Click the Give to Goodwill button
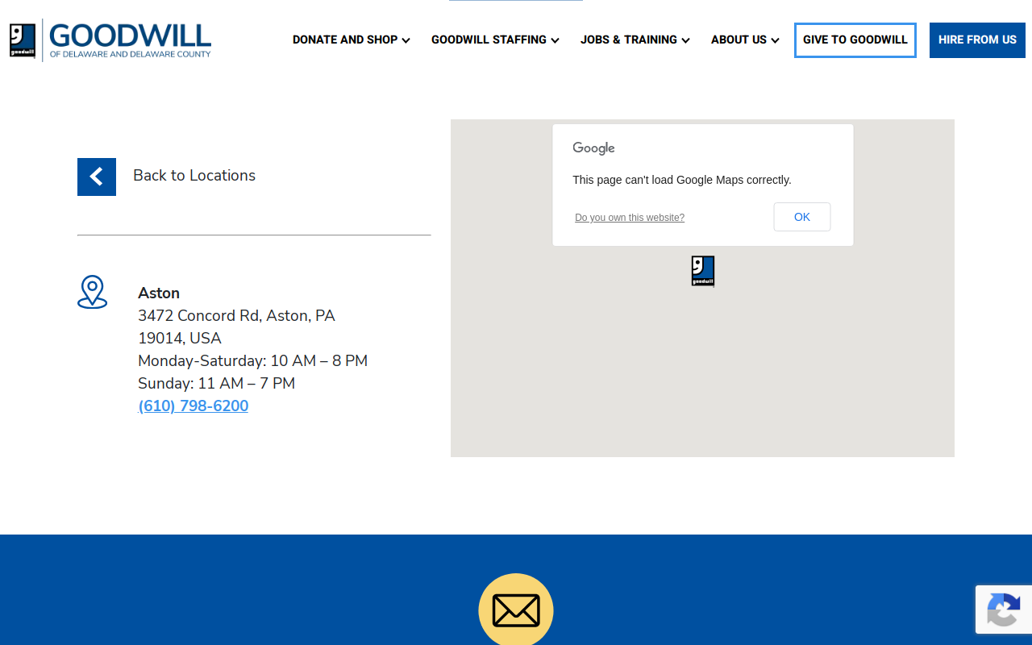The width and height of the screenshot is (1032, 645). pyautogui.click(x=855, y=40)
